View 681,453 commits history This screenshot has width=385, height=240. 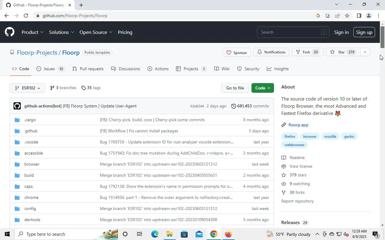[250, 106]
